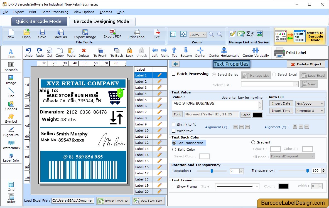Open the Batch Processing menu

pyautogui.click(x=55, y=12)
